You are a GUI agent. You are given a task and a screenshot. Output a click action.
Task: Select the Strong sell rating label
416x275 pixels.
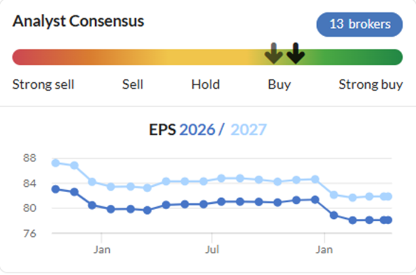click(43, 84)
